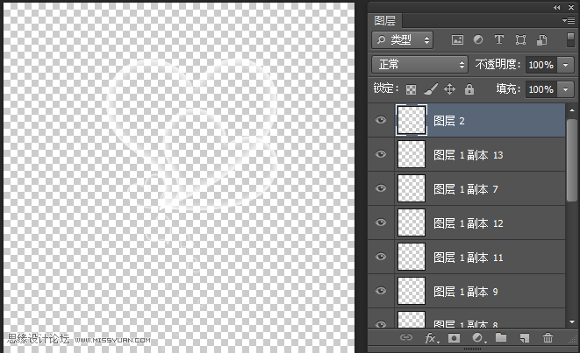Hide layer 图层 1 副本 13

pyautogui.click(x=381, y=154)
